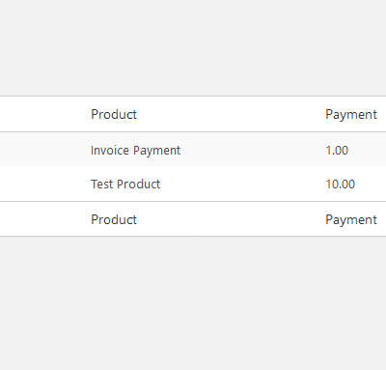
Task: Click empty space between Invoice Payment and 1.00
Action: pyautogui.click(x=253, y=151)
